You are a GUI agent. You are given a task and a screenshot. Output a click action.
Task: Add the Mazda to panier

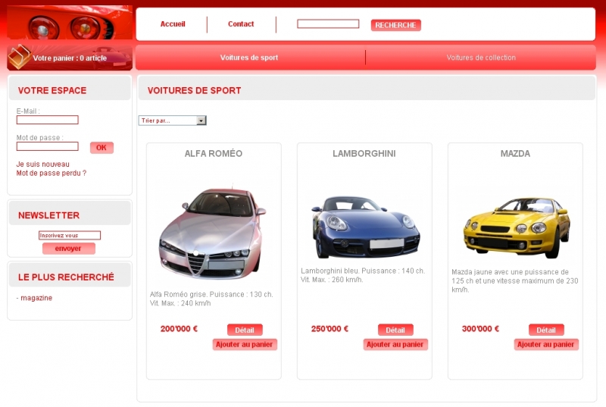(546, 344)
